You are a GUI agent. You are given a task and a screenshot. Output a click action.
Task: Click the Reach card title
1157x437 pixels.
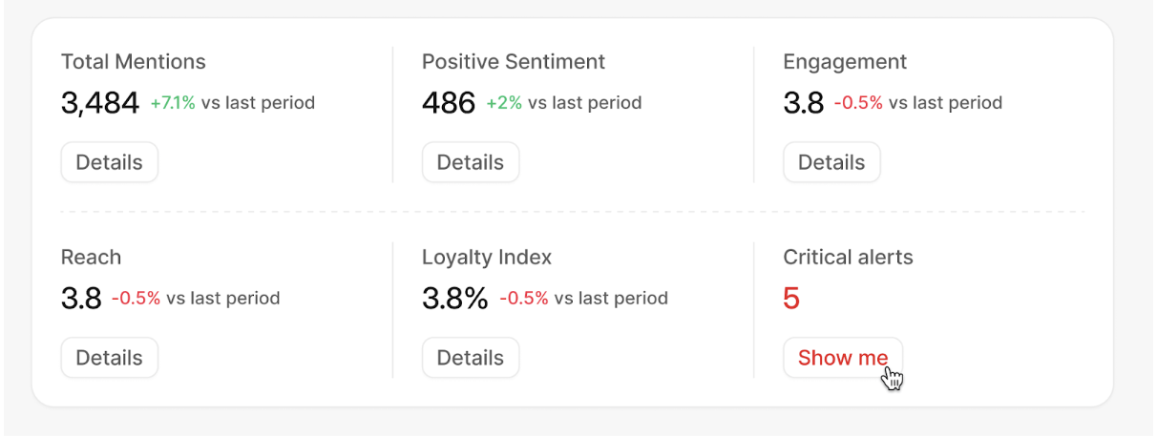tap(91, 258)
